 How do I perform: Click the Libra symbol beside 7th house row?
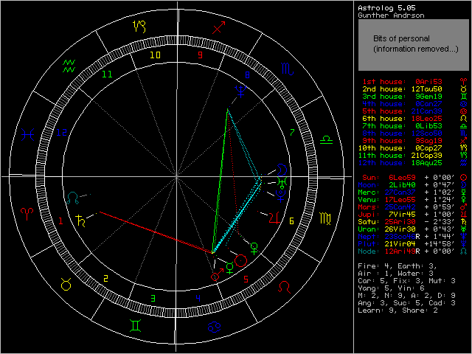pos(464,126)
